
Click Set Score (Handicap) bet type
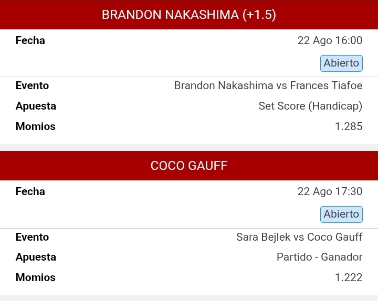coord(310,106)
